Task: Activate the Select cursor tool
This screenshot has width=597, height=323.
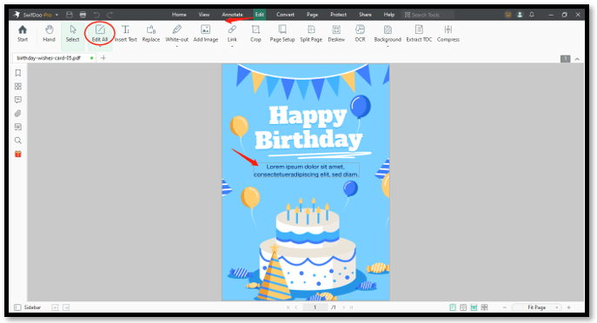Action: click(72, 34)
